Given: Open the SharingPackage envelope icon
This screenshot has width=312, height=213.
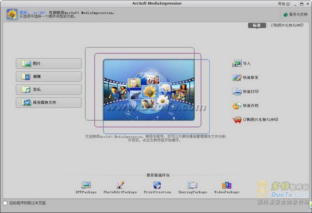Looking at the screenshot, I should 193,185.
